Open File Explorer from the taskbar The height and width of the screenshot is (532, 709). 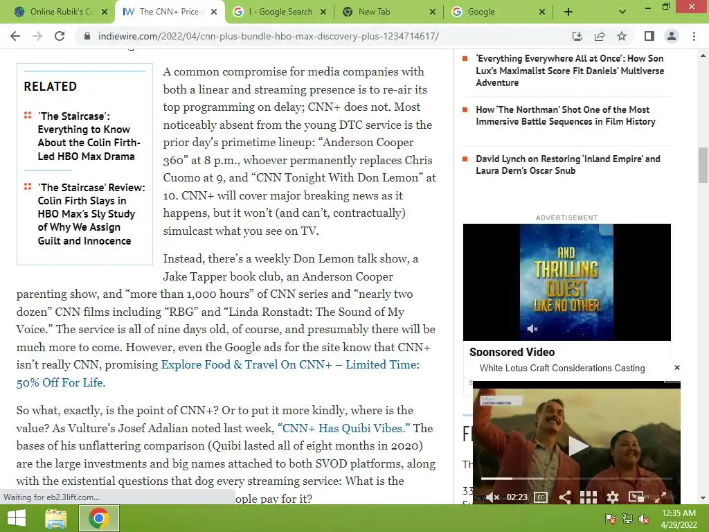pos(55,518)
